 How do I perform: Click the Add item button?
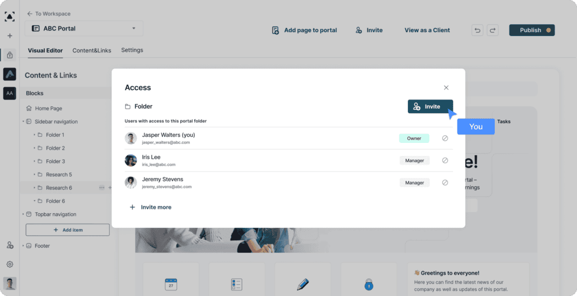point(68,230)
